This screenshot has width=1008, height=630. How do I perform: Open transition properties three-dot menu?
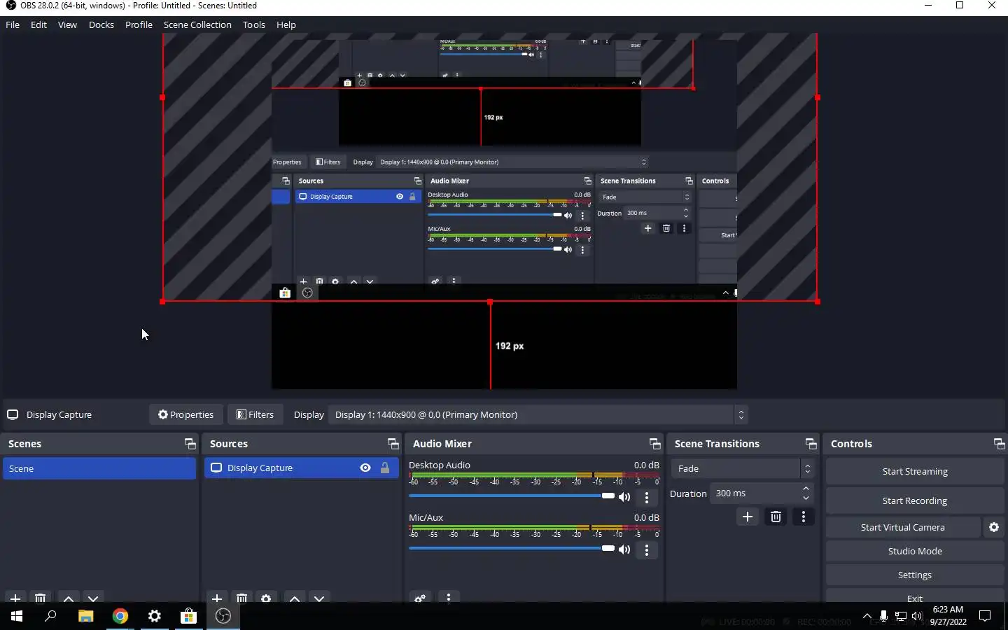coord(804,517)
